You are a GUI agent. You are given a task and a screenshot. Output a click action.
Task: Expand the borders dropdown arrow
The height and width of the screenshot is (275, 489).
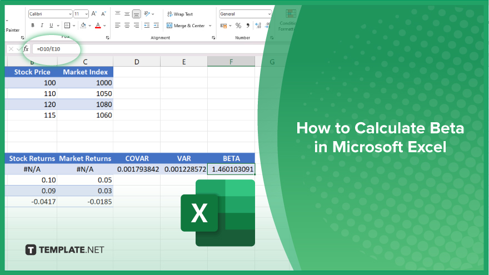[x=74, y=26]
